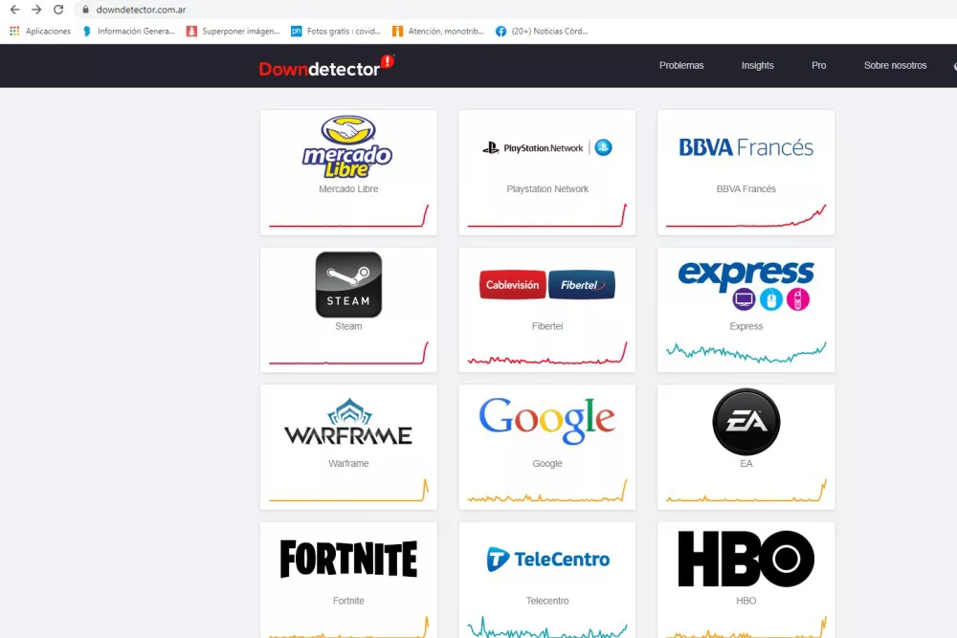The height and width of the screenshot is (638, 957).
Task: Click the Google logo
Action: point(546,420)
